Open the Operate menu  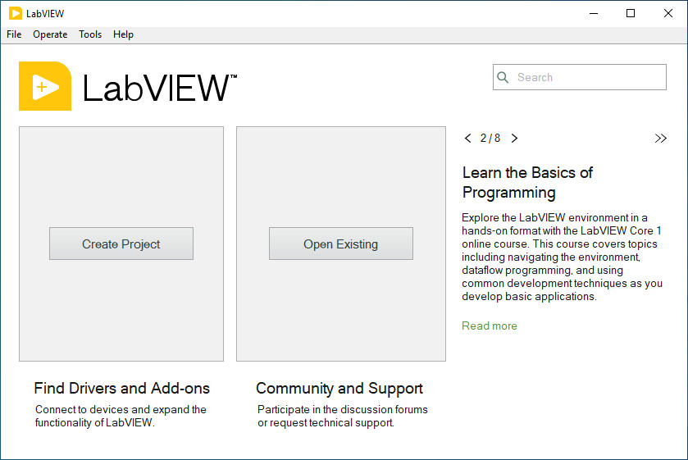pyautogui.click(x=50, y=34)
